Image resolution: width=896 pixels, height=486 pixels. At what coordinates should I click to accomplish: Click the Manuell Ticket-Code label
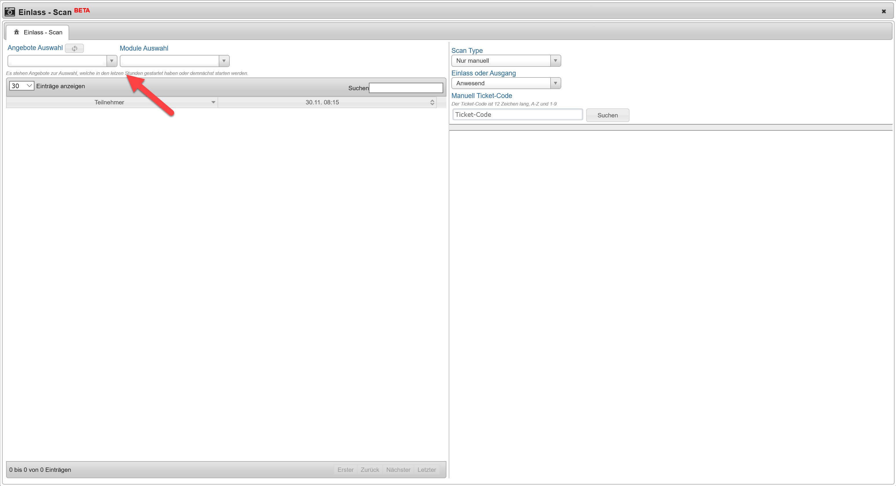tap(481, 96)
